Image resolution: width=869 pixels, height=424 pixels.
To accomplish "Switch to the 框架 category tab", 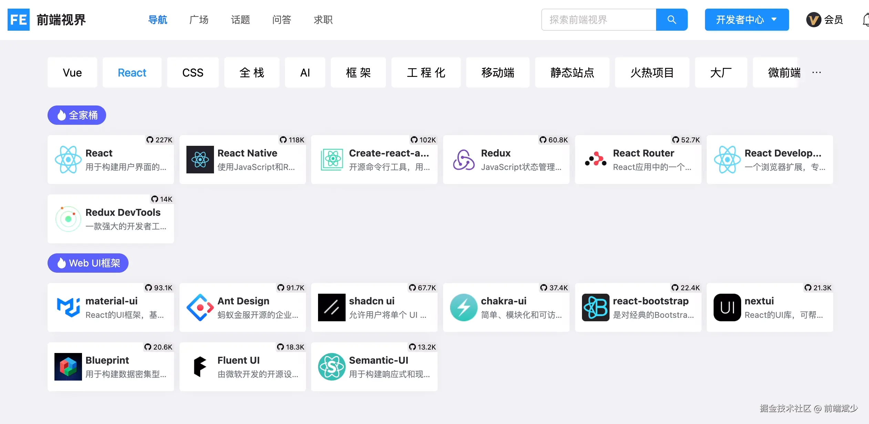I will (x=358, y=72).
